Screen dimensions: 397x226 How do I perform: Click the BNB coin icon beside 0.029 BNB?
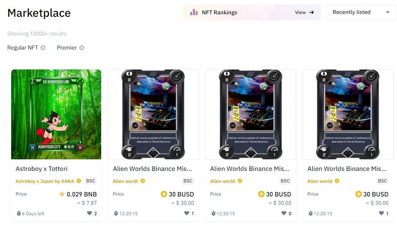point(62,194)
